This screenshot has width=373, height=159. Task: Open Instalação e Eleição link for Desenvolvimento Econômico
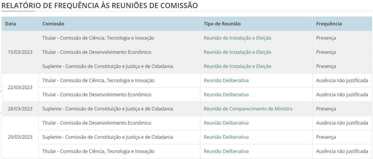click(237, 52)
